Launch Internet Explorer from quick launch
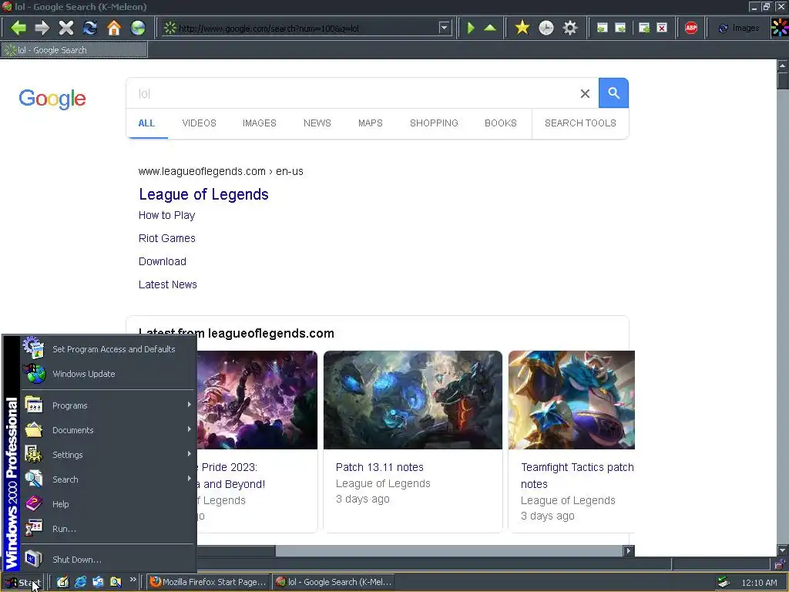The height and width of the screenshot is (592, 789). click(x=80, y=582)
